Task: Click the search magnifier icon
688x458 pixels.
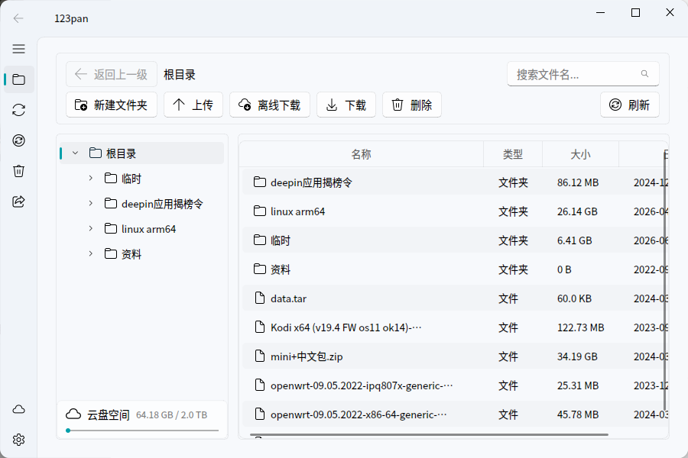Action: pyautogui.click(x=644, y=73)
